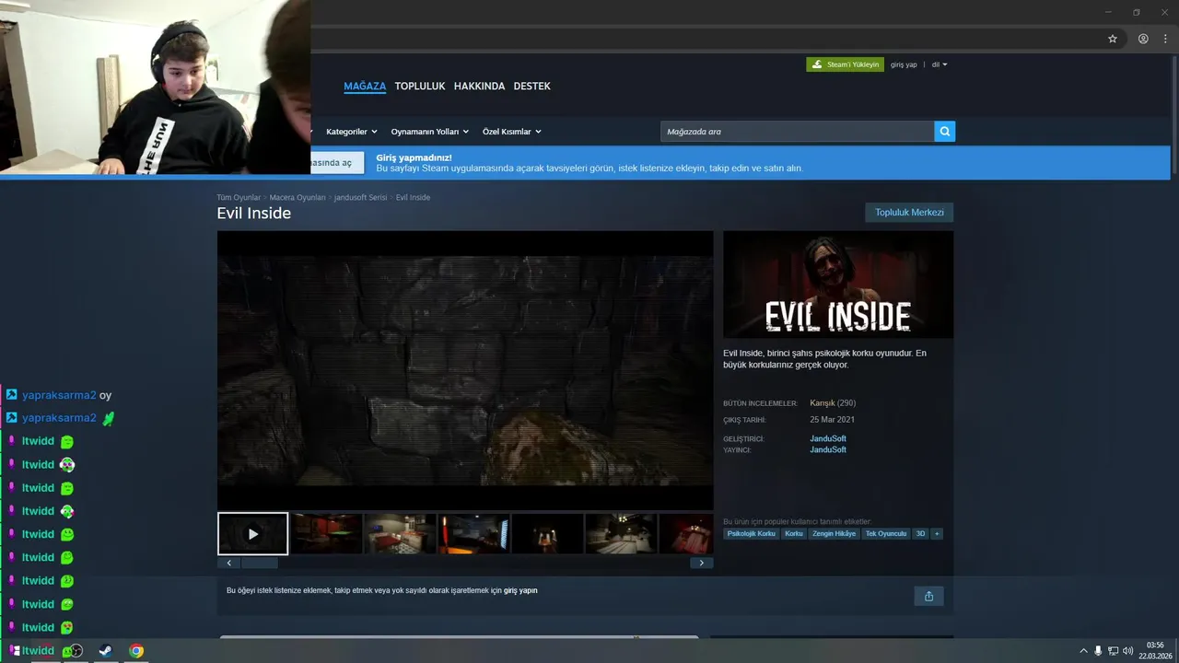The image size is (1179, 663).
Task: Bookmark this page with the star icon
Action: coord(1113,39)
